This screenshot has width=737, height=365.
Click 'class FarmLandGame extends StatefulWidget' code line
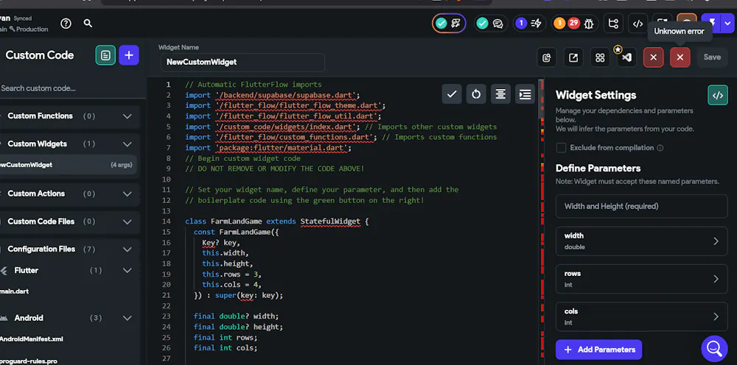click(x=277, y=222)
